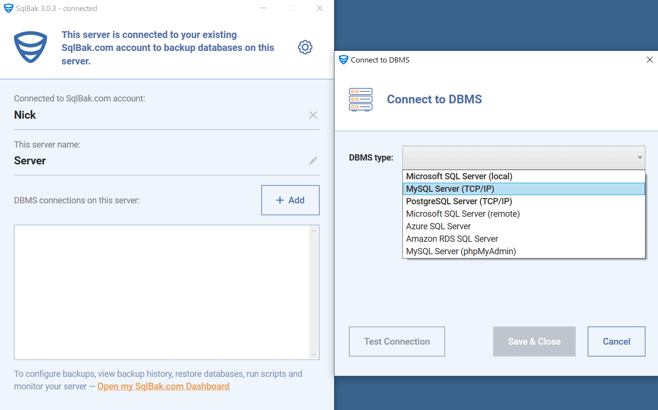Choose Amazon RDS SQL Server option

tap(452, 238)
